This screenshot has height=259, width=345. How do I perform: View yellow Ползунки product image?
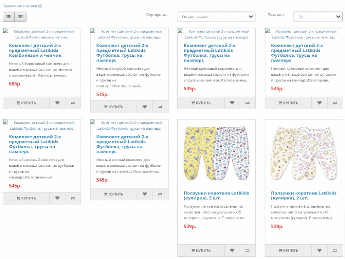tap(216, 153)
